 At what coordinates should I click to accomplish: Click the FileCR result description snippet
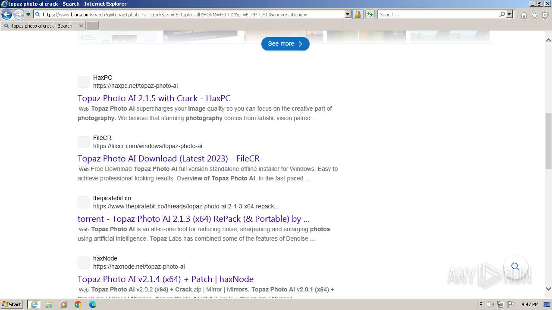point(208,174)
